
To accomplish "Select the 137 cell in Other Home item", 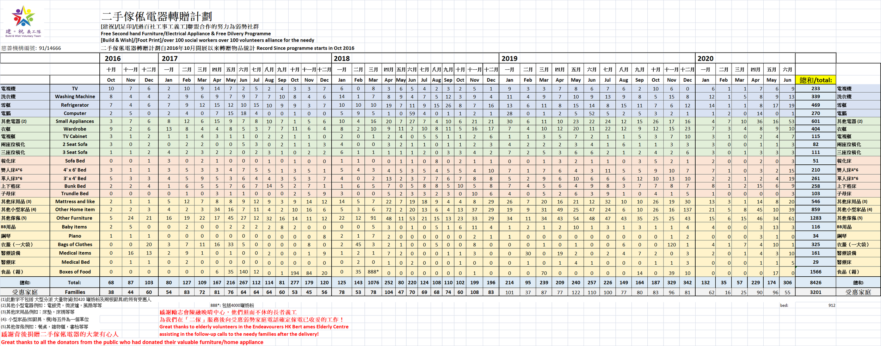I will (x=687, y=210).
